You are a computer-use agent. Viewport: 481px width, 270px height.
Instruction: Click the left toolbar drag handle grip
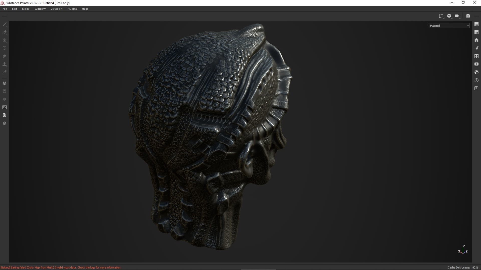[5, 16]
